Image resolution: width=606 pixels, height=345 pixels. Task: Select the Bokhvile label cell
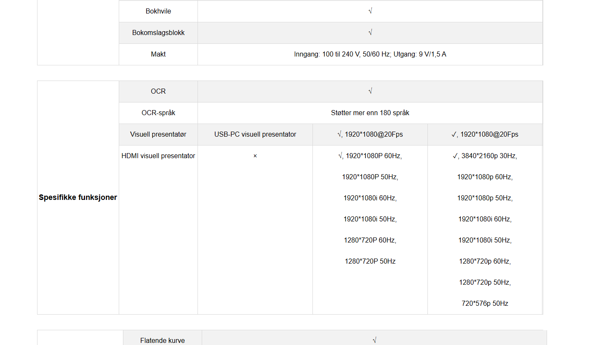(x=158, y=11)
